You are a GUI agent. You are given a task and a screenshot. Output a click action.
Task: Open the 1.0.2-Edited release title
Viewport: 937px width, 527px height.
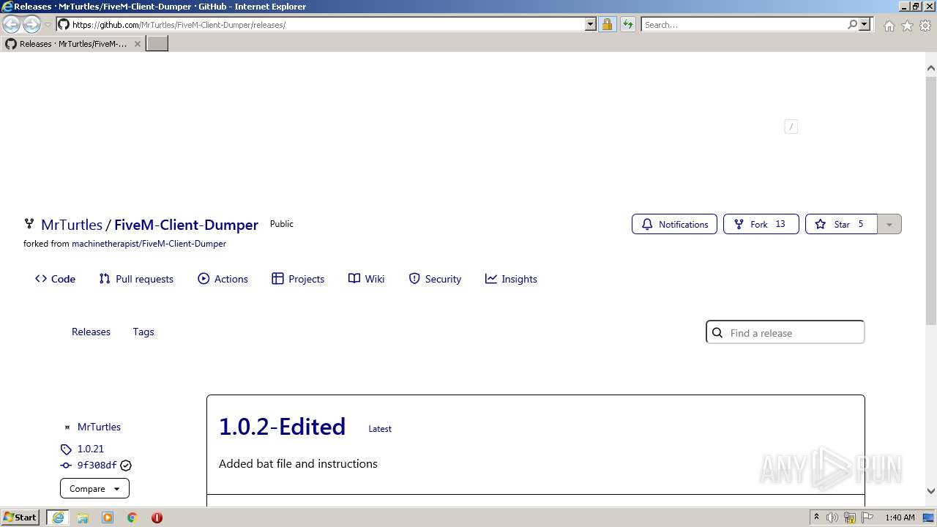point(282,427)
